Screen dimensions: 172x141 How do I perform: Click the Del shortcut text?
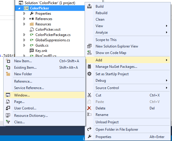(x=152, y=108)
